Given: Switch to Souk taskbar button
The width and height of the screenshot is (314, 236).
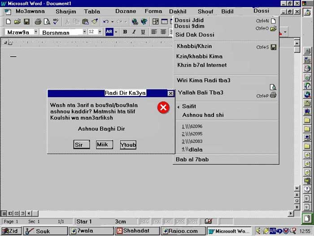Looking at the screenshot, I should click(45, 231).
